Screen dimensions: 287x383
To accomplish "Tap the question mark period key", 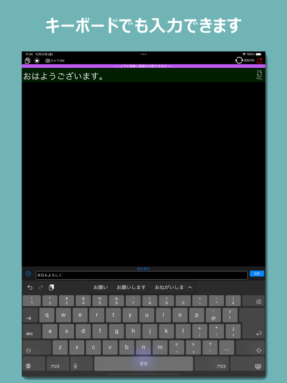I will (x=210, y=348).
